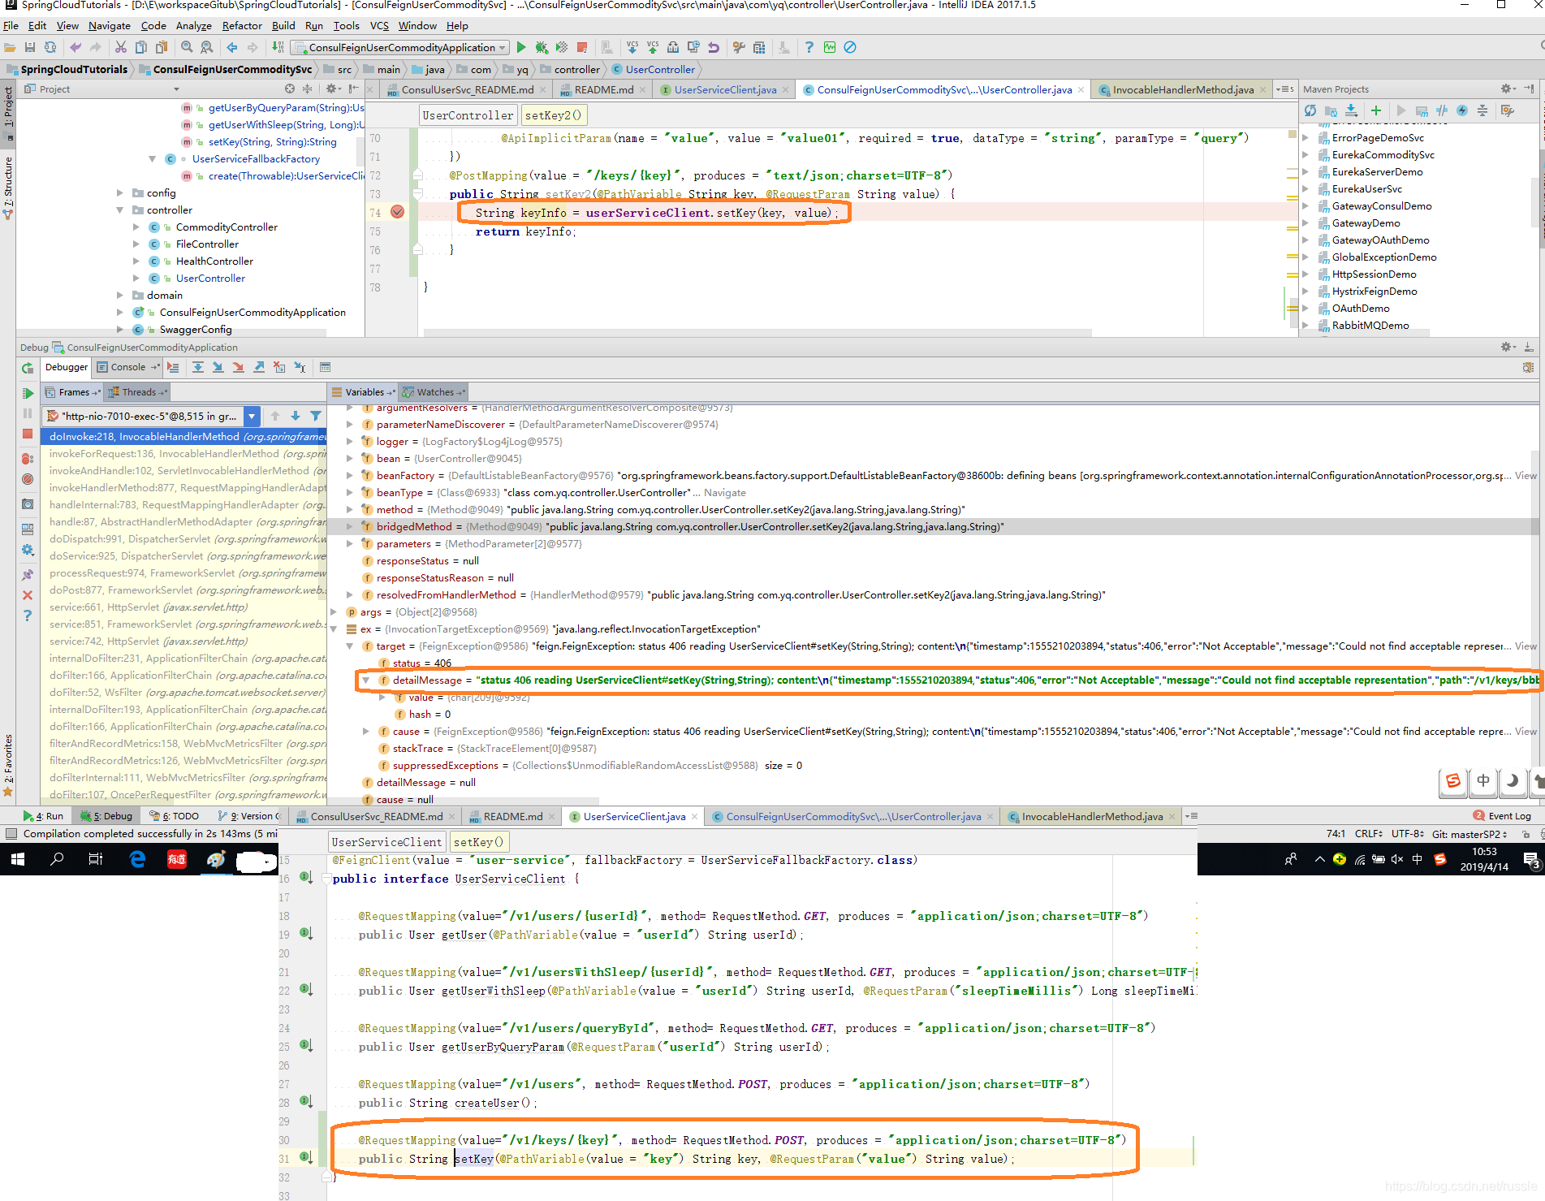Image resolution: width=1545 pixels, height=1201 pixels.
Task: Collapse the ex InvocationTargetException variable
Action: point(334,629)
